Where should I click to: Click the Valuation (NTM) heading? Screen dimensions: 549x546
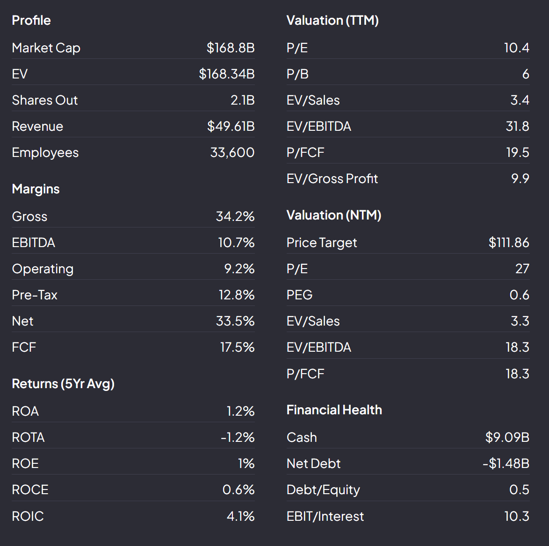coord(334,215)
